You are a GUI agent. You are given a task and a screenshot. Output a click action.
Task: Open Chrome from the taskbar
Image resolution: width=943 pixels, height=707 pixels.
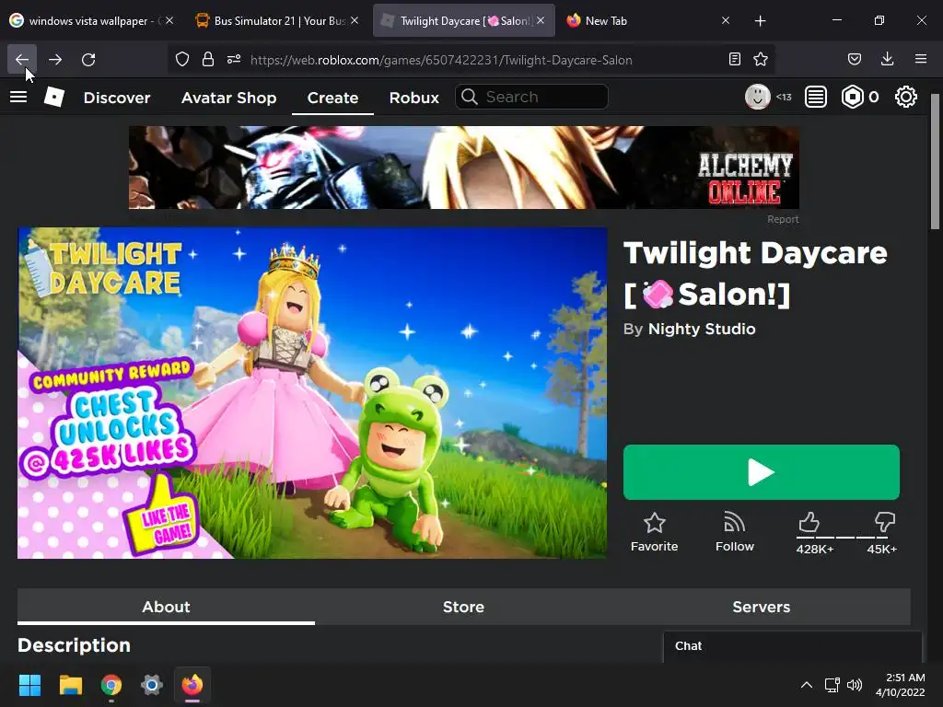[x=111, y=685]
